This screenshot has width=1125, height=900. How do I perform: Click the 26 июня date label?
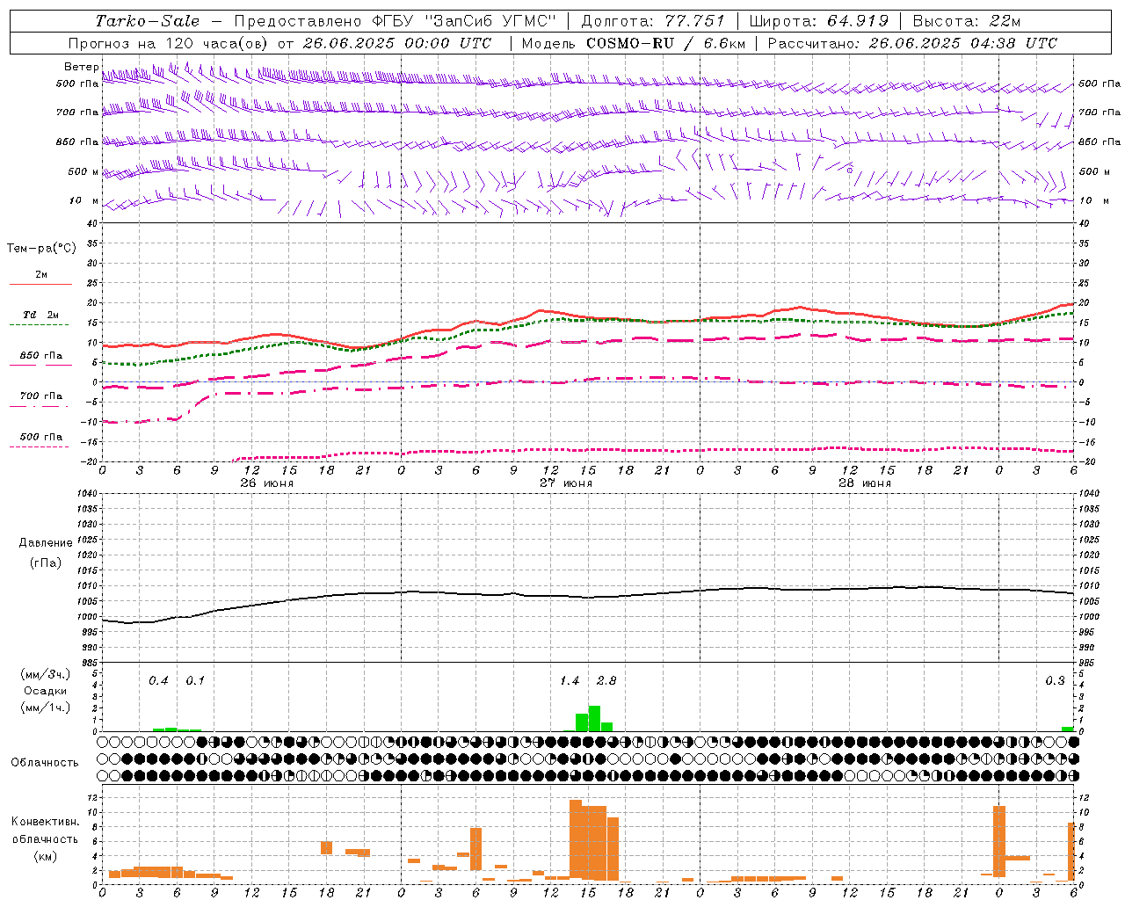(267, 483)
